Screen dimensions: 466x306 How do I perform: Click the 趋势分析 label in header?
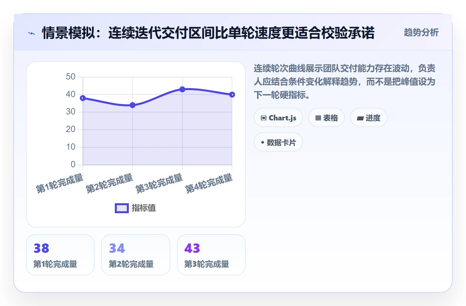pyautogui.click(x=421, y=33)
